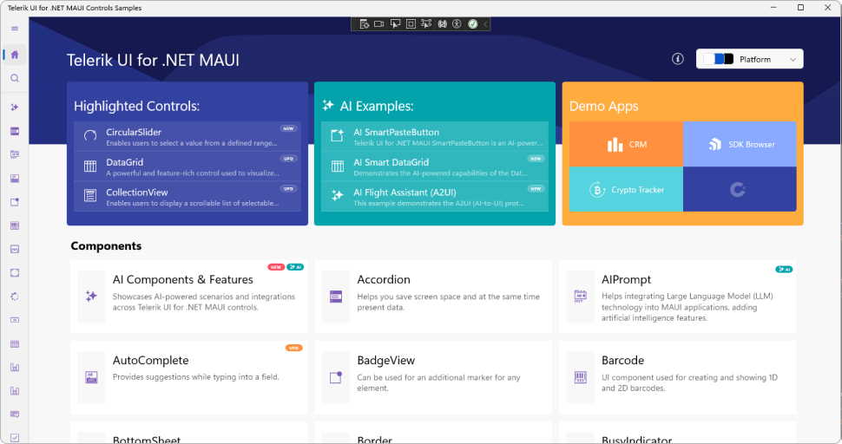Select the CheckBox icon in the sidebar

coord(15,438)
